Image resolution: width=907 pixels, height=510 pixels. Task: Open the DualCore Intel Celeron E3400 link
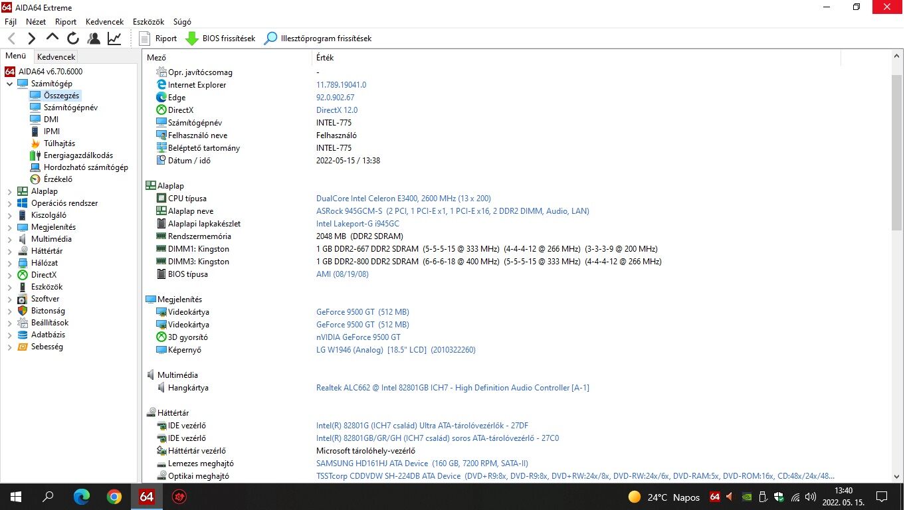coord(403,199)
